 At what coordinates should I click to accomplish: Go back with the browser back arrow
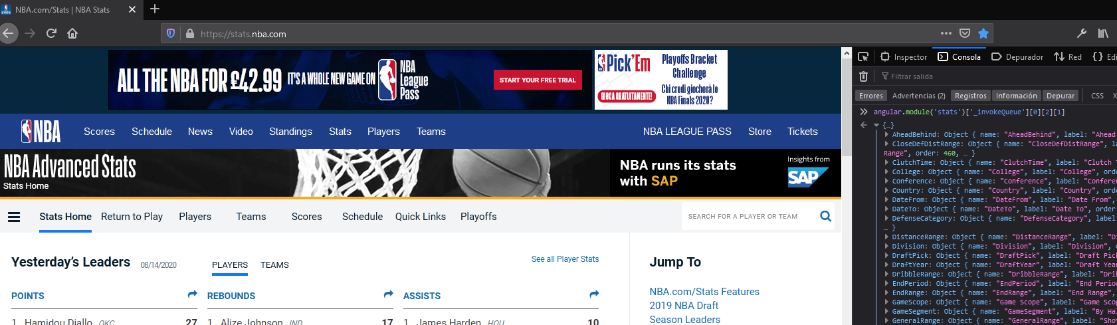tap(8, 33)
